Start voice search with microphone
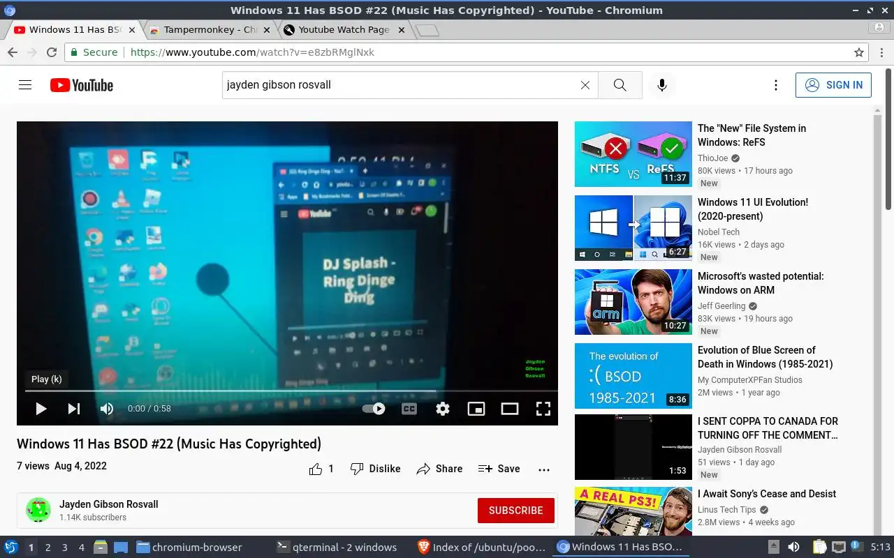Screen dimensions: 894x558 [x=662, y=85]
